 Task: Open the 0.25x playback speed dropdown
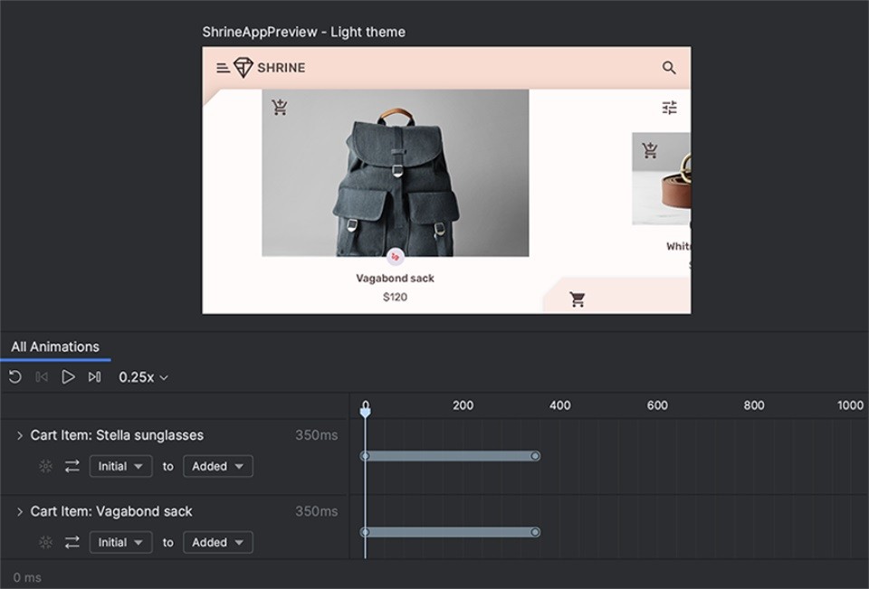click(x=143, y=377)
